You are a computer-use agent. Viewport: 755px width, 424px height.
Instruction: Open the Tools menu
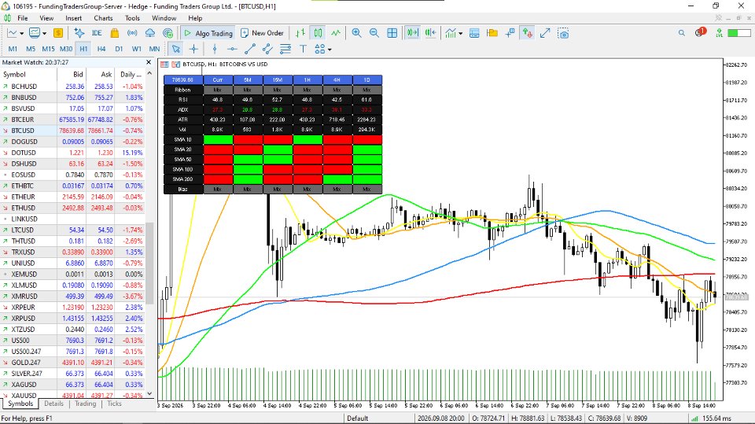[x=132, y=18]
